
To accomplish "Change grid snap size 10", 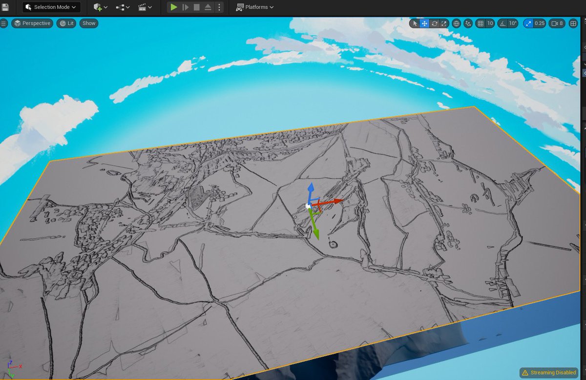I will pyautogui.click(x=490, y=23).
